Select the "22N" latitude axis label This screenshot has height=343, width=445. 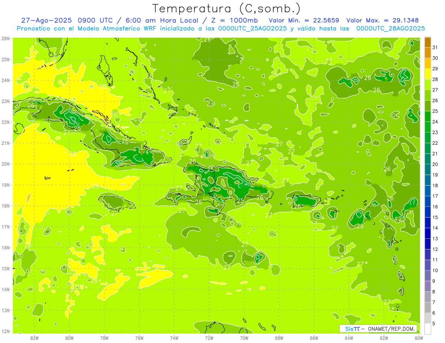6,122
